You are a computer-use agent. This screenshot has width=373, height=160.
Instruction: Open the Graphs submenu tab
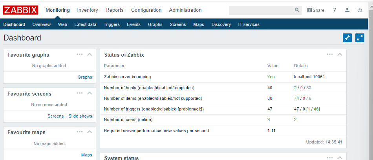155,24
